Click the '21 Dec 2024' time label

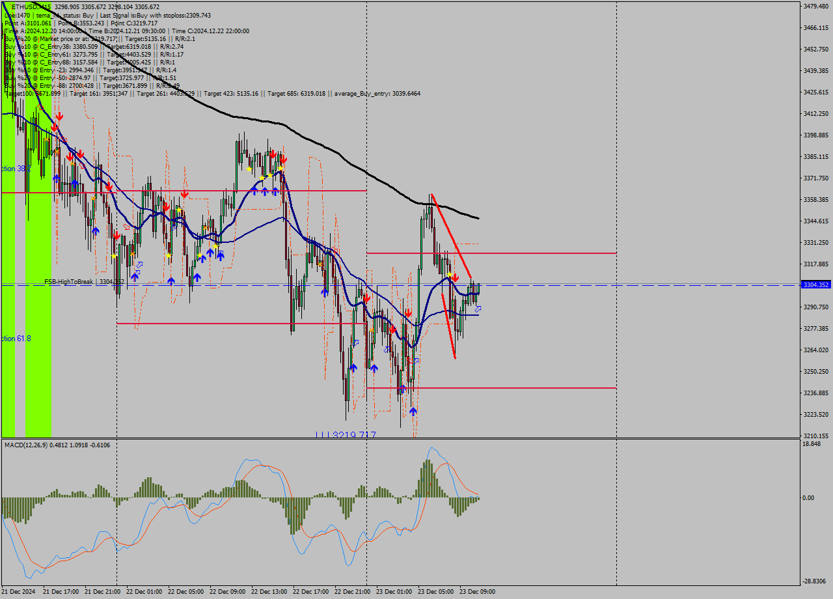(18, 592)
